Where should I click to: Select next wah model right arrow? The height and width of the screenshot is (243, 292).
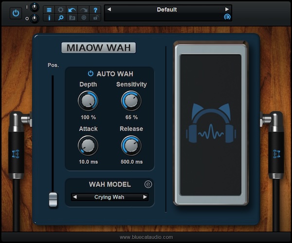click(x=145, y=197)
